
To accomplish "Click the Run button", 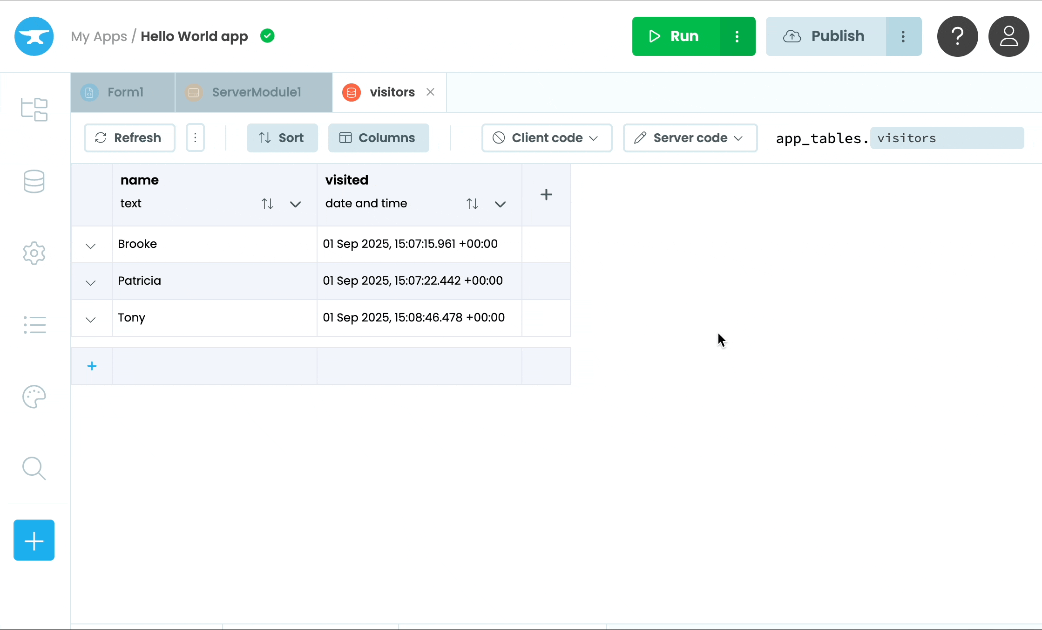I will (x=676, y=36).
